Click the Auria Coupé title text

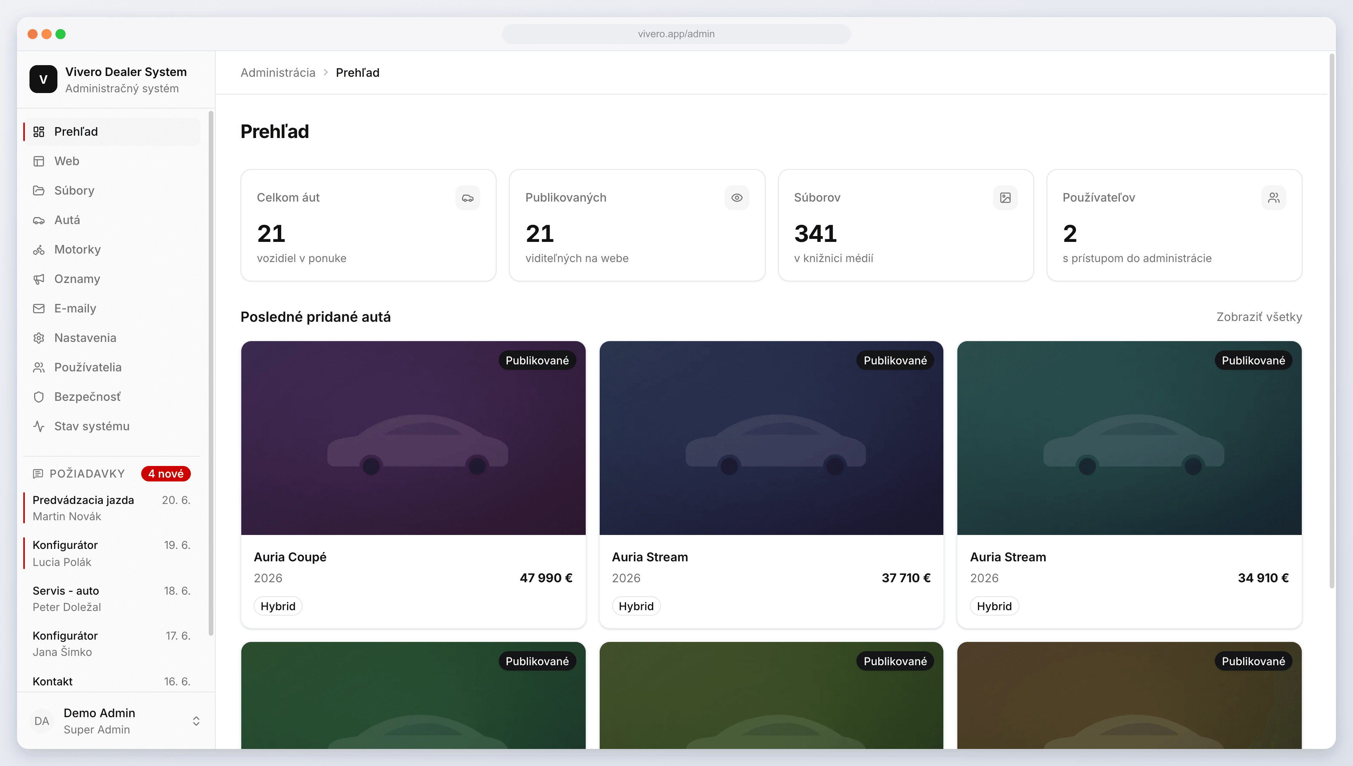tap(290, 557)
